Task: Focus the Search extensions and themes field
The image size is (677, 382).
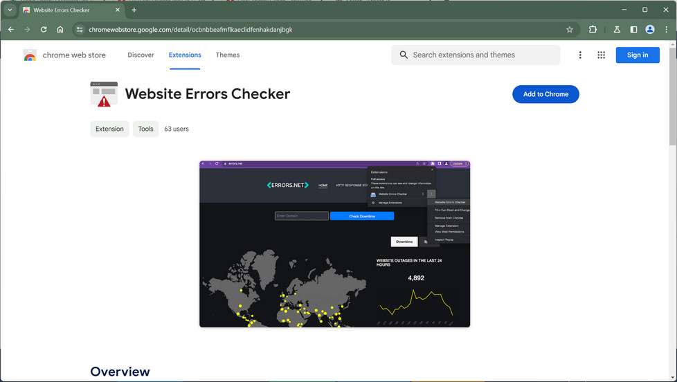Action: [x=476, y=55]
